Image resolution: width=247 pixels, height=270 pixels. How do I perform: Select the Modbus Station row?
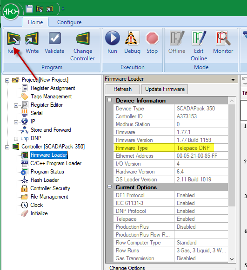(x=171, y=124)
